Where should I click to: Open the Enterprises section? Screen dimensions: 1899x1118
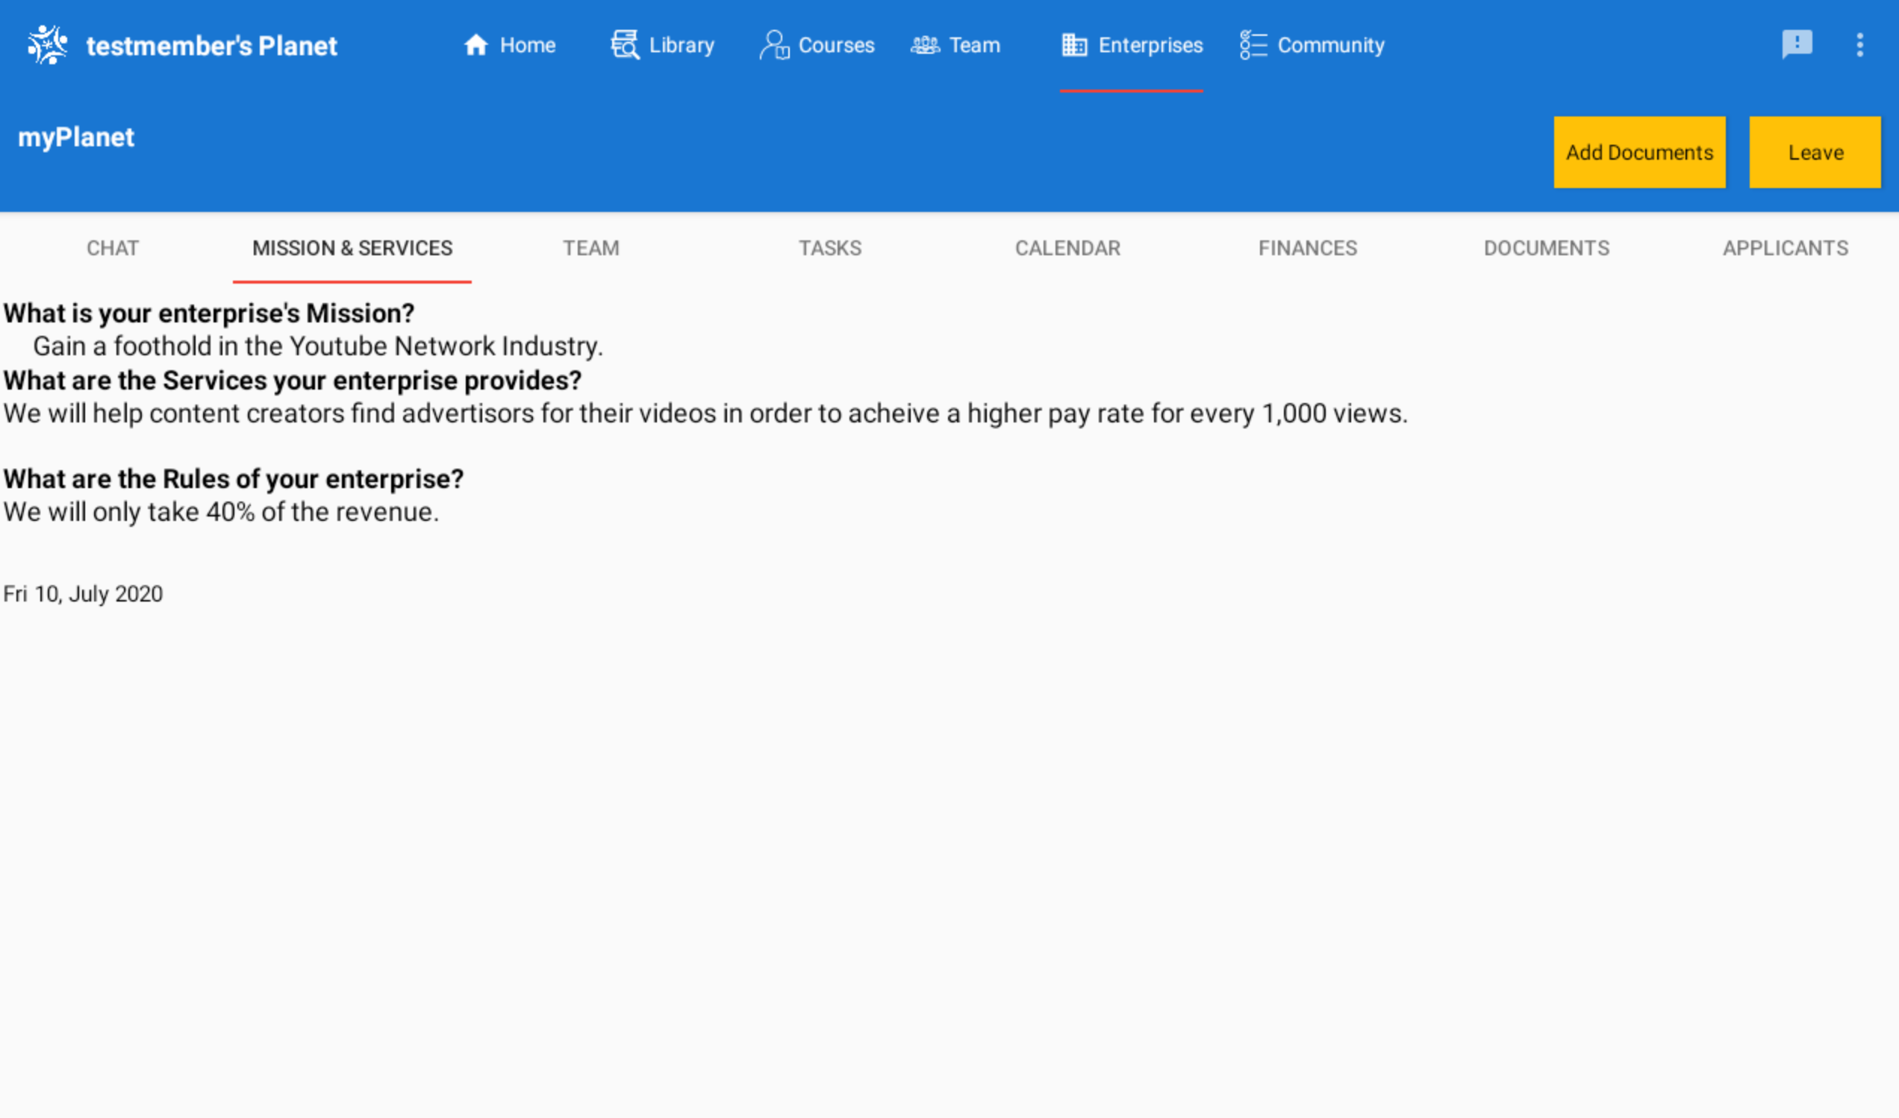click(x=1073, y=46)
